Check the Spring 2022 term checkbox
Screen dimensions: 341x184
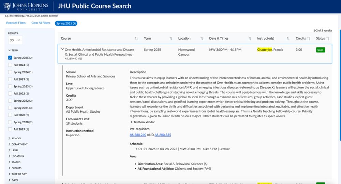(x=10, y=101)
